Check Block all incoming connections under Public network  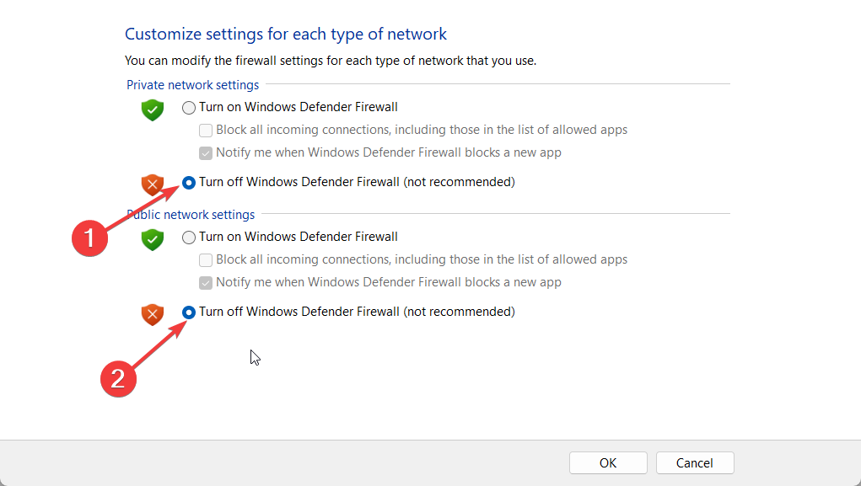206,260
